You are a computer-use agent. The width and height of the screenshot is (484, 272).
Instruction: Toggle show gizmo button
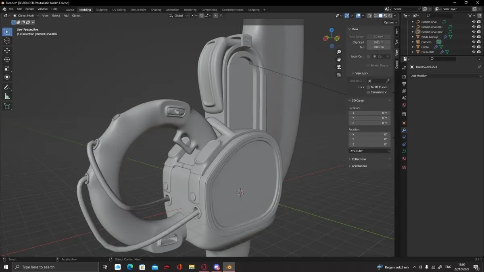click(x=346, y=16)
